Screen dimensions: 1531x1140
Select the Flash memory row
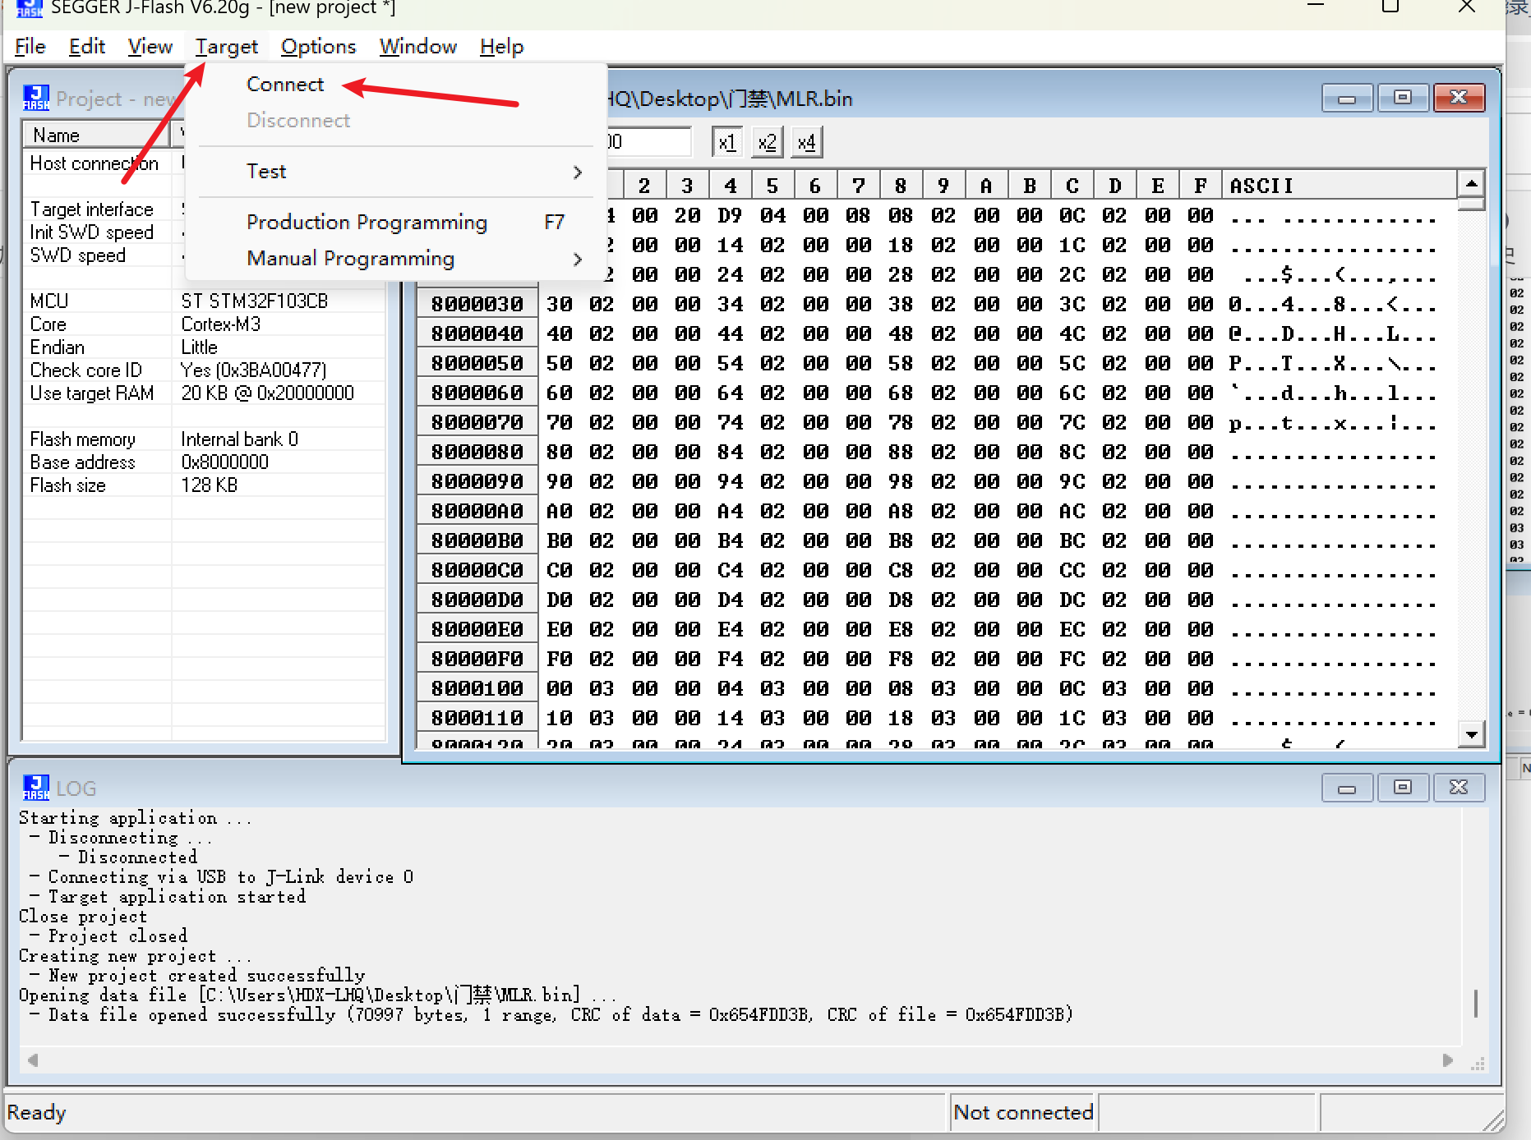pyautogui.click(x=204, y=439)
